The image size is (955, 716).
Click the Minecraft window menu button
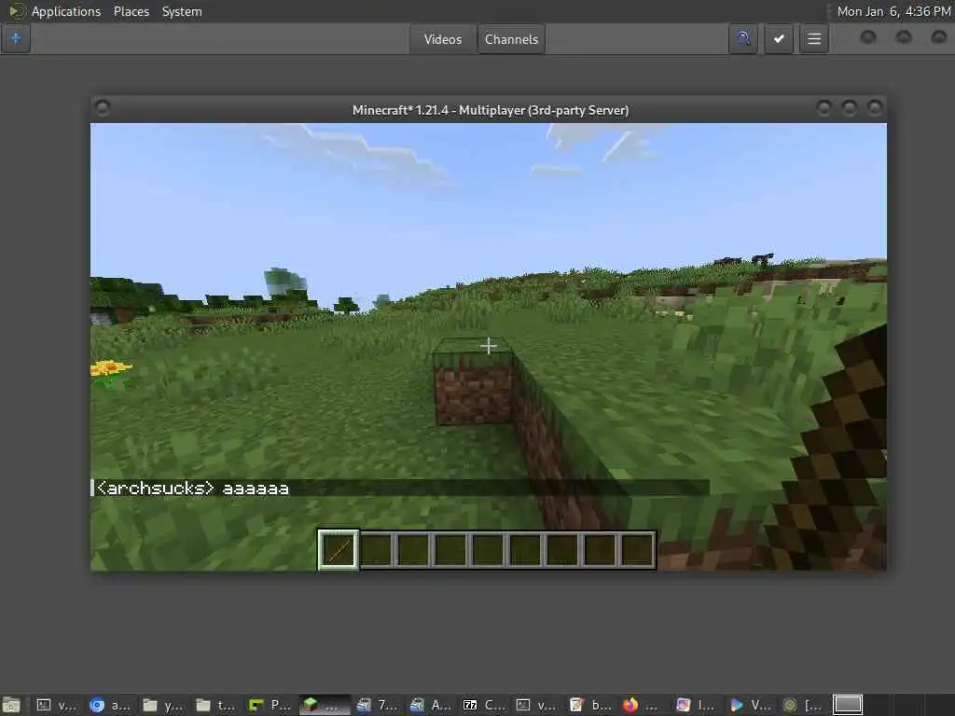tap(103, 108)
